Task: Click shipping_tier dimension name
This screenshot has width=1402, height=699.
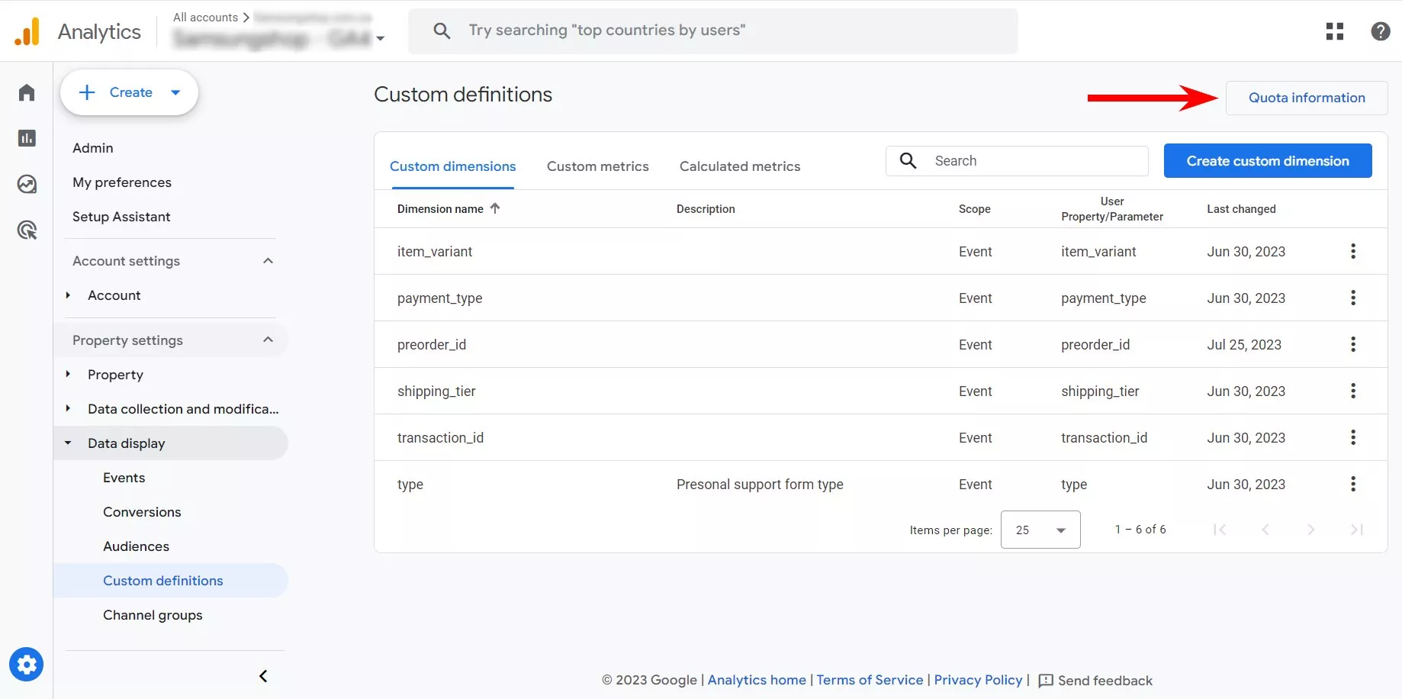Action: [x=436, y=391]
